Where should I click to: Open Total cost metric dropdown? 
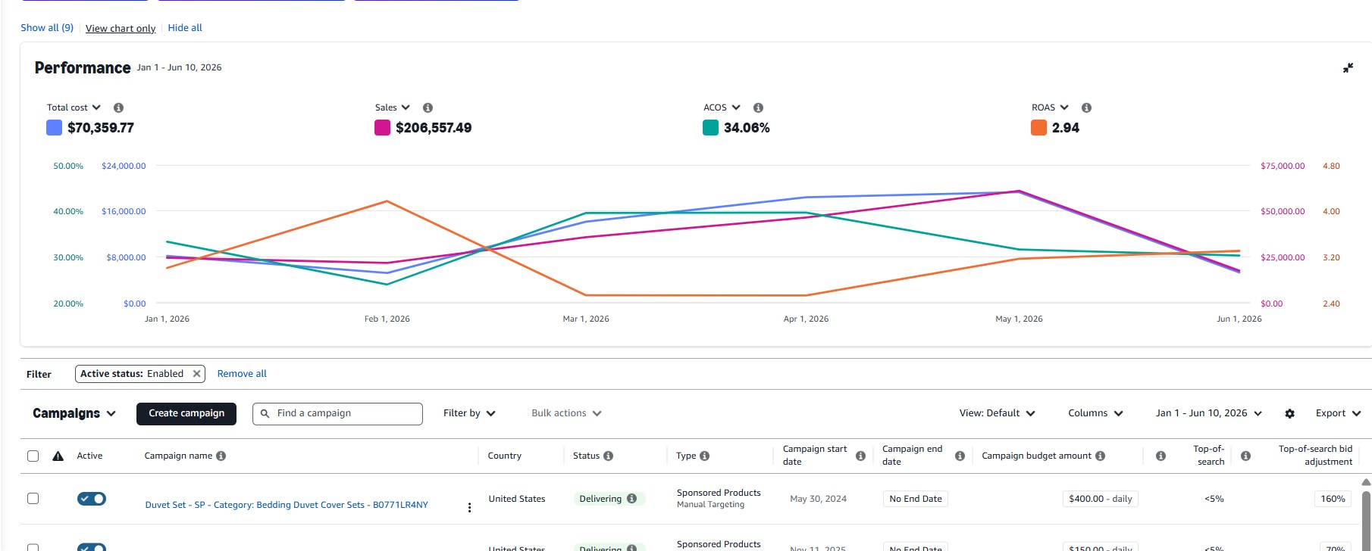74,107
